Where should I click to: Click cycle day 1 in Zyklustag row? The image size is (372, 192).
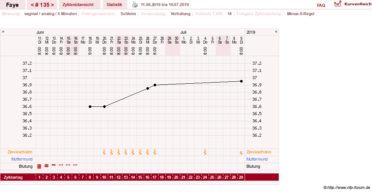[39, 177]
